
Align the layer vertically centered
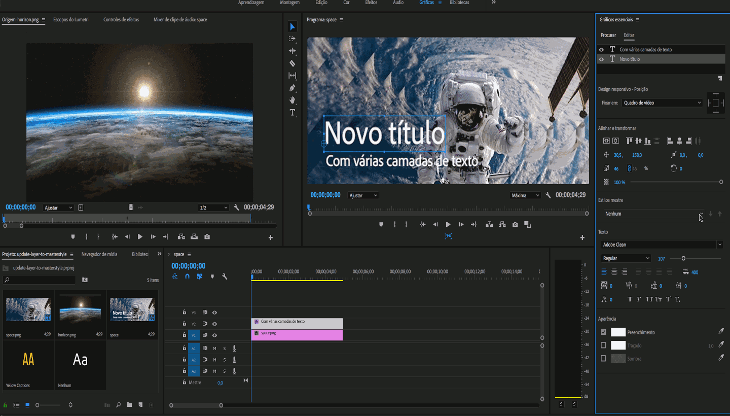tap(606, 141)
